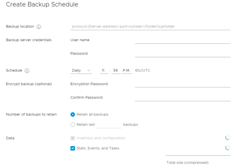Image resolution: width=241 pixels, height=168 pixels.
Task: Click the Backup location input field
Action: pos(150,27)
